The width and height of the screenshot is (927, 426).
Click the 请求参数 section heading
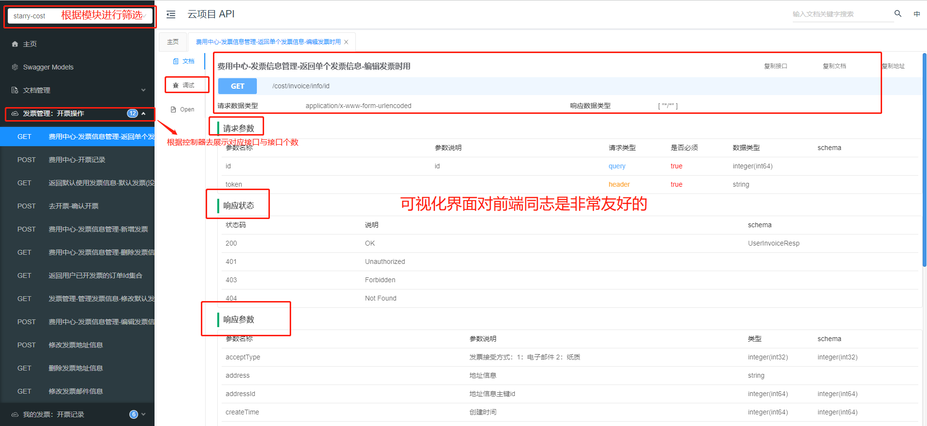click(x=239, y=128)
